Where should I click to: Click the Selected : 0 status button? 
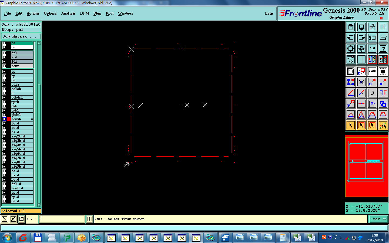point(21,211)
